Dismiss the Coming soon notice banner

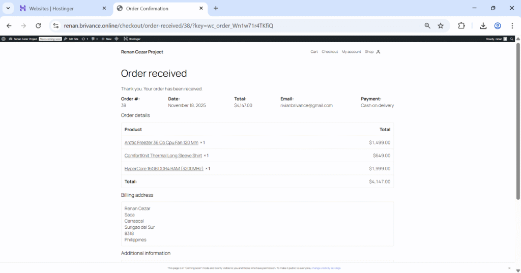tap(509, 268)
